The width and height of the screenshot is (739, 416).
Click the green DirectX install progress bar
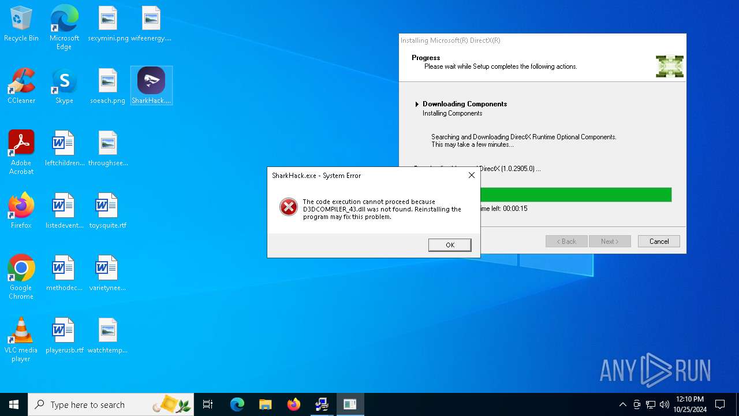(x=576, y=195)
